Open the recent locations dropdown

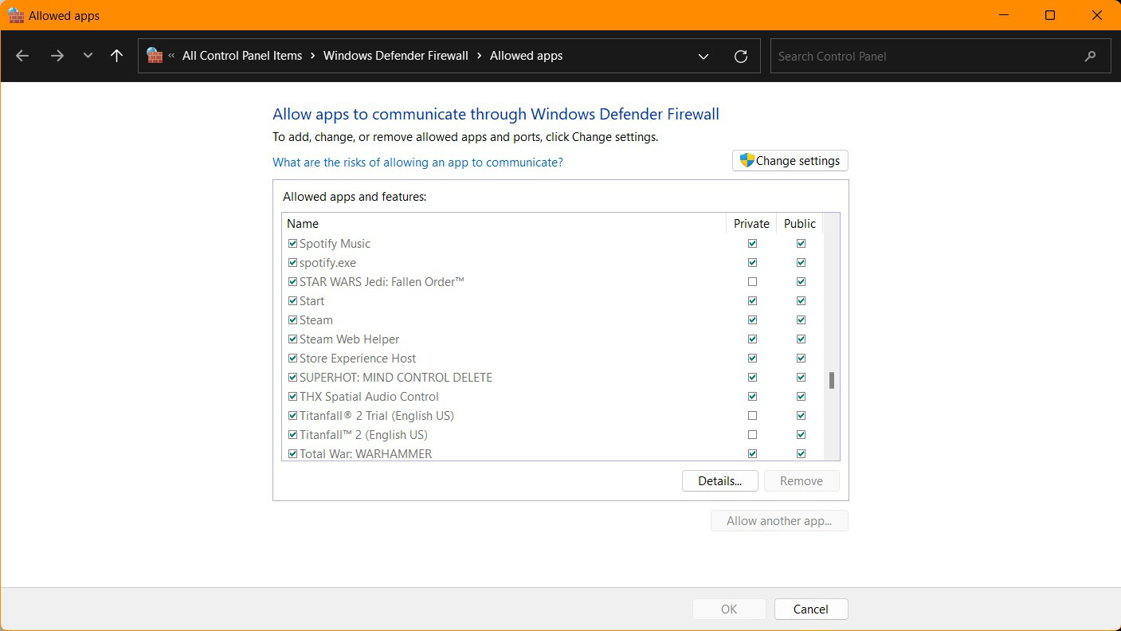tap(88, 56)
